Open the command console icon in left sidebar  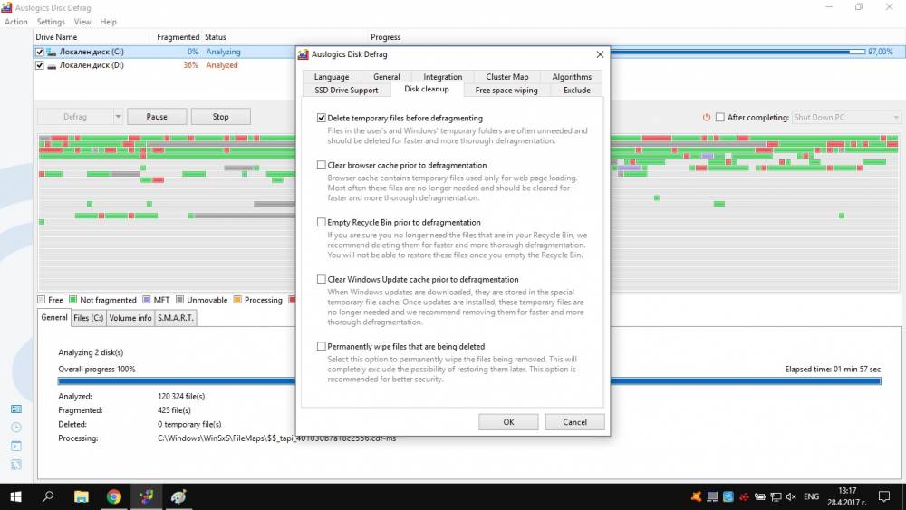click(16, 446)
